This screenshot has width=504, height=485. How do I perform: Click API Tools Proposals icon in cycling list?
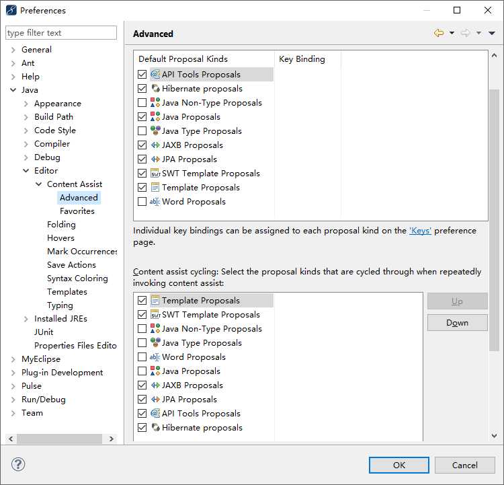pos(155,413)
